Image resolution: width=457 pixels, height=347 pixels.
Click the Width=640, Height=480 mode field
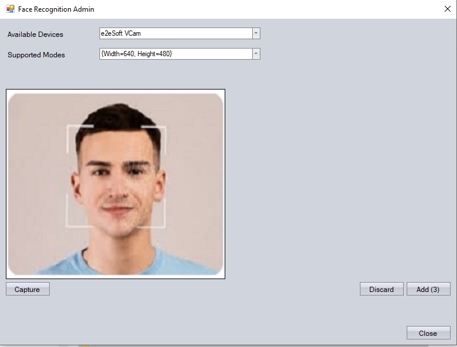click(176, 54)
